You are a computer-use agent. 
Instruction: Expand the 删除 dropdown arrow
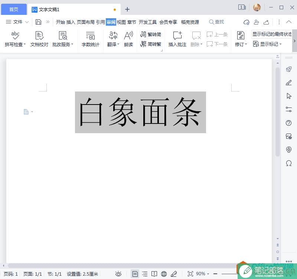(201, 44)
